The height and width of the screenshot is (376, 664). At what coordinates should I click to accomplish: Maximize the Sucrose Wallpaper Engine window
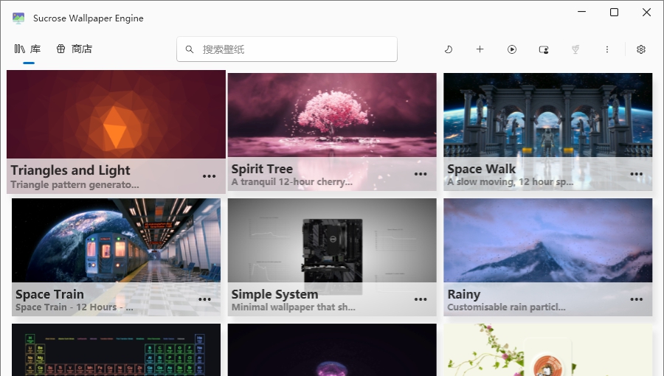[614, 12]
